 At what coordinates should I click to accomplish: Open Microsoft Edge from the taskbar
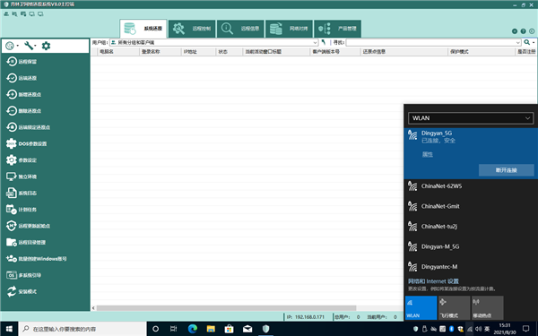pos(193,329)
